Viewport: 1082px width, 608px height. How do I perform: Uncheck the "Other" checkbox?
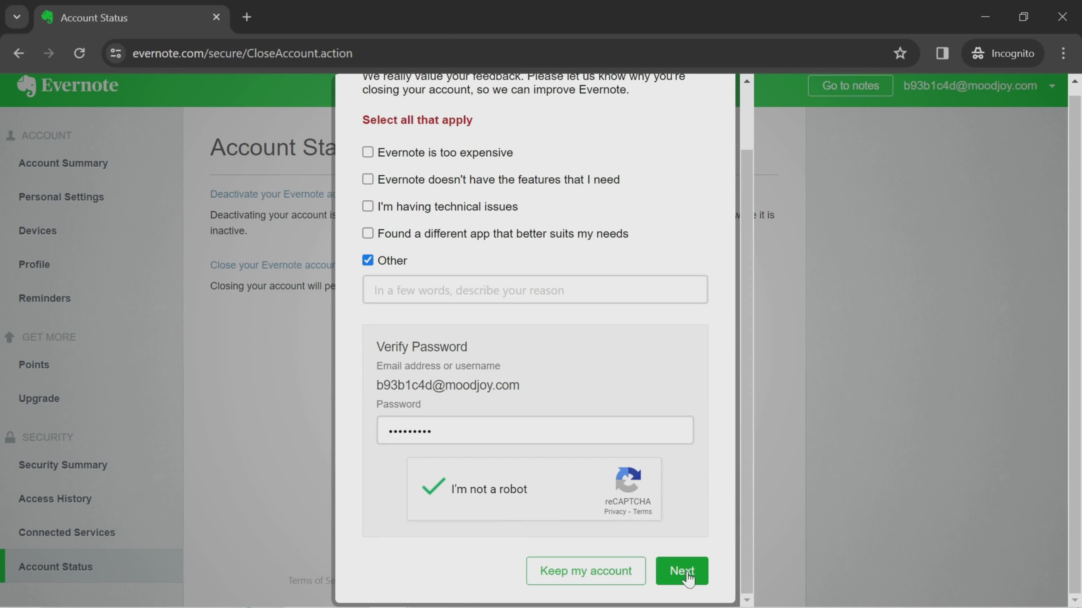click(367, 260)
